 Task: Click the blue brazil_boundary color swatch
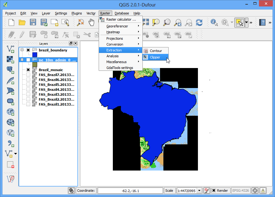[x=35, y=55]
